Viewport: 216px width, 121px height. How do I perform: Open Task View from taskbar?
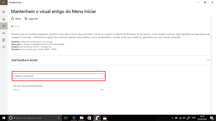(x=66, y=118)
